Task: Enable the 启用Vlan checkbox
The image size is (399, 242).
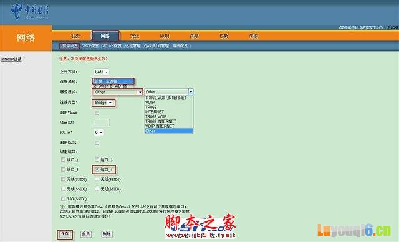Action: click(x=97, y=113)
